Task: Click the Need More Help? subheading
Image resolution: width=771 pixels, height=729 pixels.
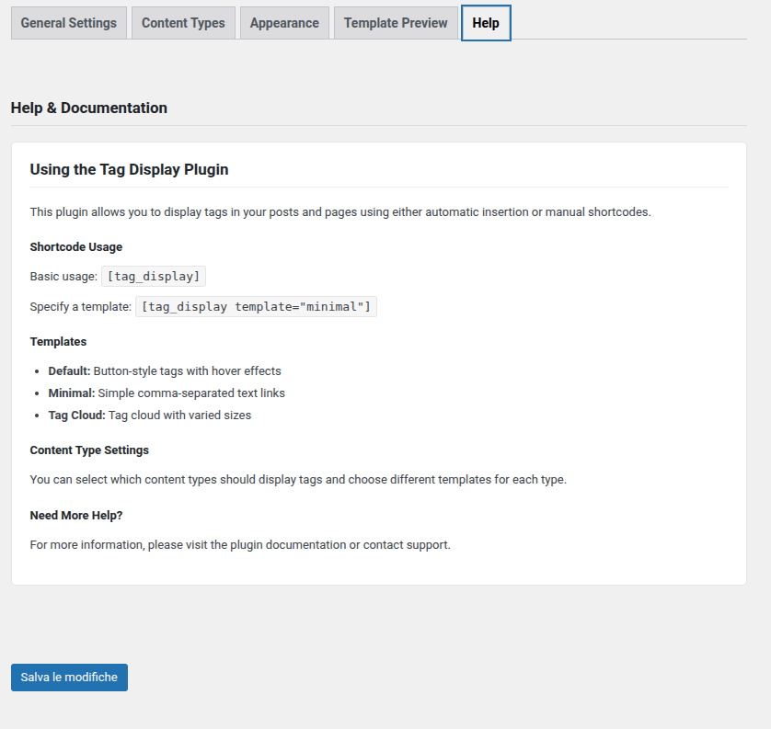Action: point(76,516)
